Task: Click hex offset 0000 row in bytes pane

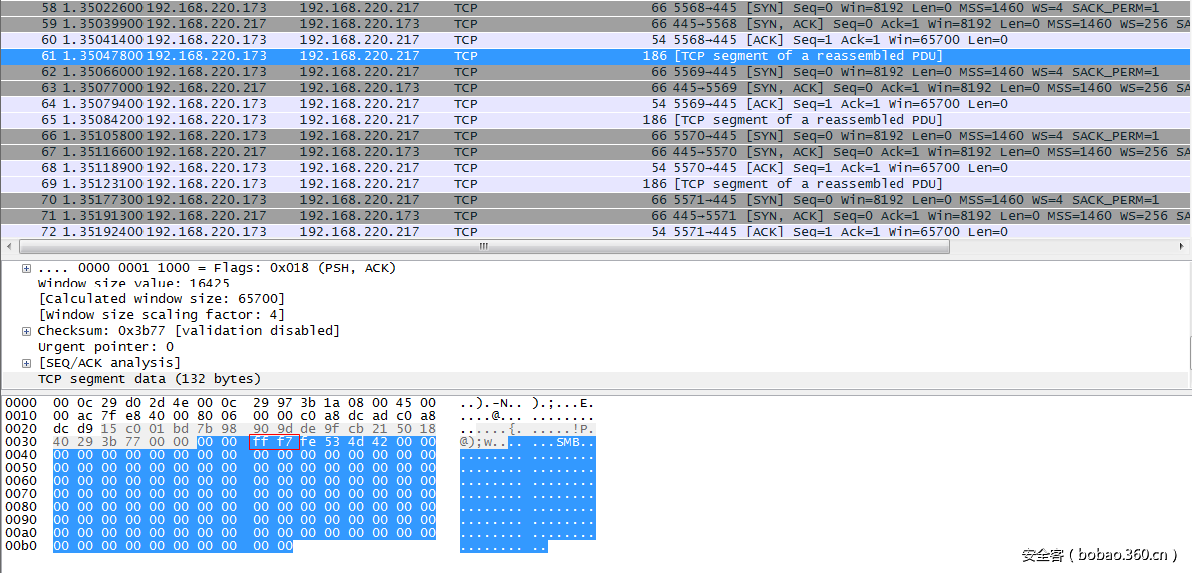Action: pos(20,403)
